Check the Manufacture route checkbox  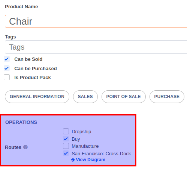pyautogui.click(x=66, y=146)
